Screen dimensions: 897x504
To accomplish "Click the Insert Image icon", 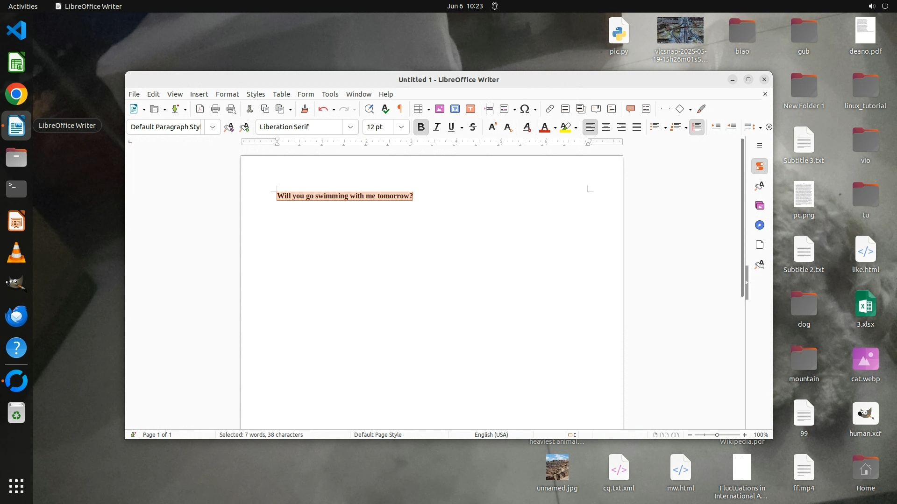I will (x=439, y=109).
